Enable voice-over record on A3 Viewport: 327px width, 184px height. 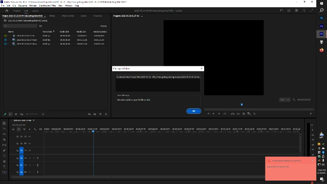point(38,172)
